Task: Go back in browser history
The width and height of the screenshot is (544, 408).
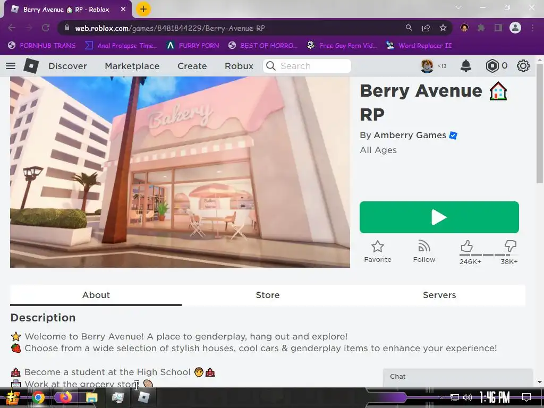Action: (12, 28)
